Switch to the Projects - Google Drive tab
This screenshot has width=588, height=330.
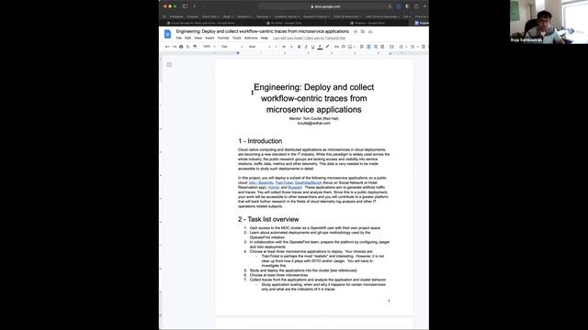pos(367,23)
